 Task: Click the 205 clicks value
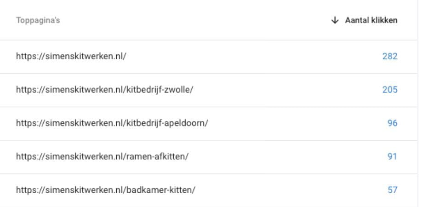(389, 90)
